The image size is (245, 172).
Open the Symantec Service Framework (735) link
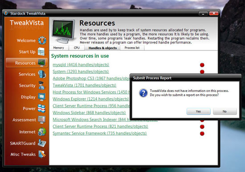(100, 133)
